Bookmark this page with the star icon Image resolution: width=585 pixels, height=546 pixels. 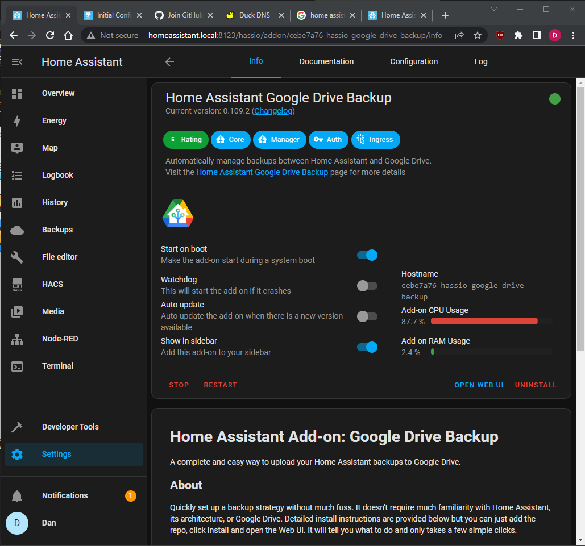477,35
